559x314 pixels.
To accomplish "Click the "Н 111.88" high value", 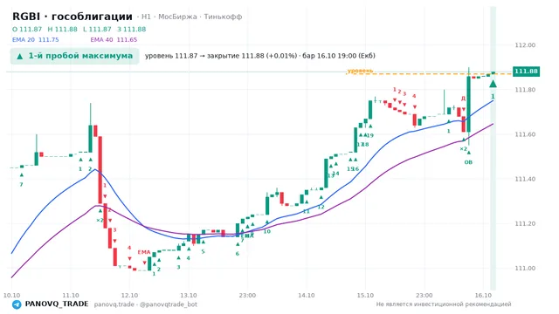I will 62,29.
